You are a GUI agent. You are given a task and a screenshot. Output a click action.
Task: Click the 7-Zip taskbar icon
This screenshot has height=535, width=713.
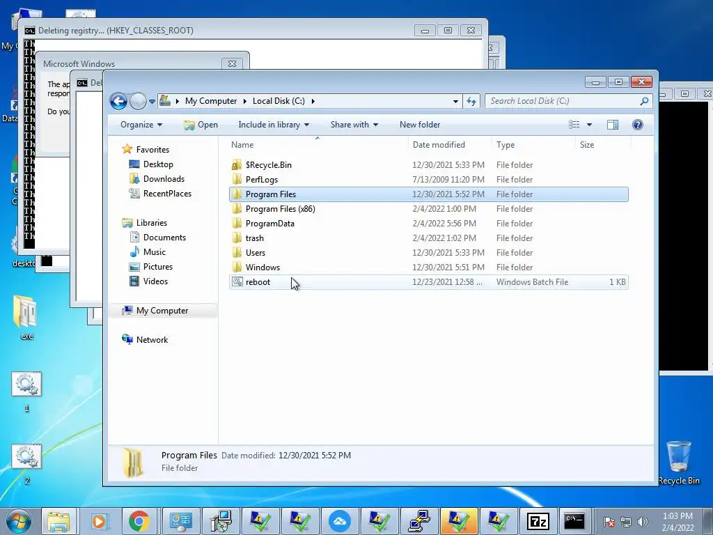[538, 521]
